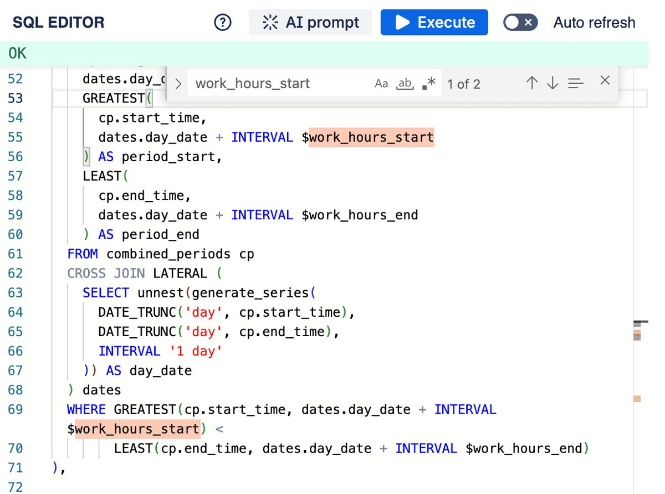Screen dimensions: 665x494
Task: Click the 1 of 2 match counter
Action: [x=464, y=84]
